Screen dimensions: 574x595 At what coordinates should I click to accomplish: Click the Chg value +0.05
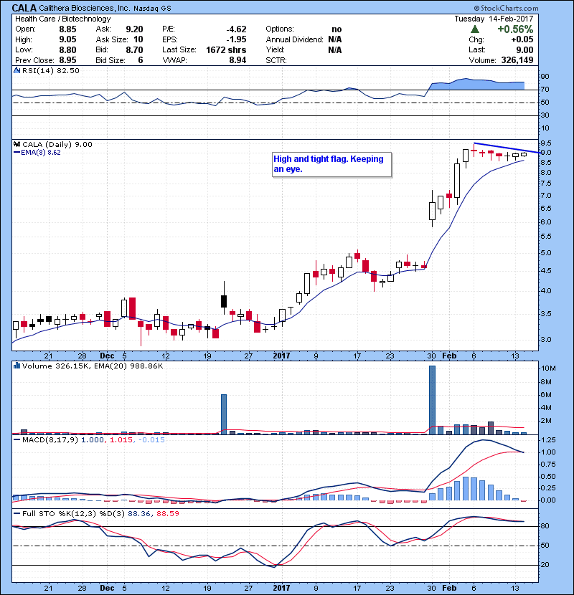coord(522,39)
